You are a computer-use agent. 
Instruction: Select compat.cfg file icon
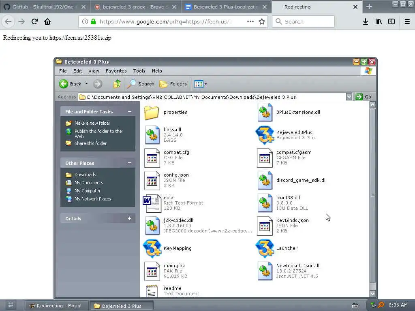tap(152, 158)
